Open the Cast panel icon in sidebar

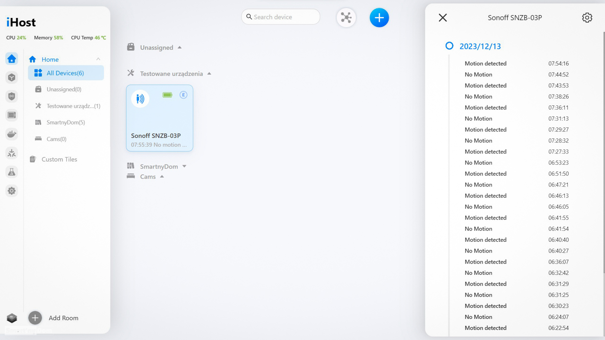click(12, 115)
